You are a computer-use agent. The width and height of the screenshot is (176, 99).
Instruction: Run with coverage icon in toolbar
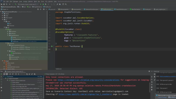pos(46,4)
